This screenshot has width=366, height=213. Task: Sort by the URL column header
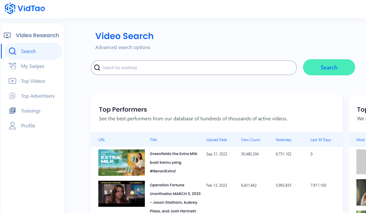pyautogui.click(x=101, y=140)
